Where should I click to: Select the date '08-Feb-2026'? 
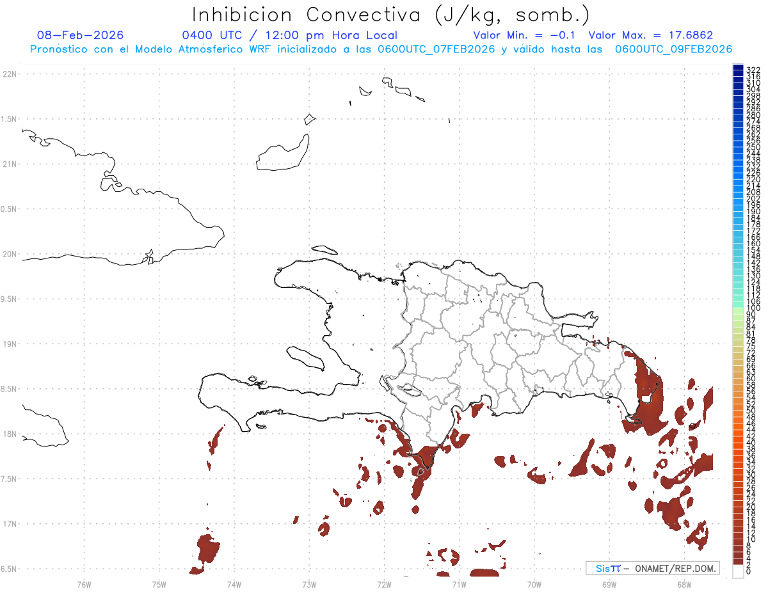[x=81, y=35]
